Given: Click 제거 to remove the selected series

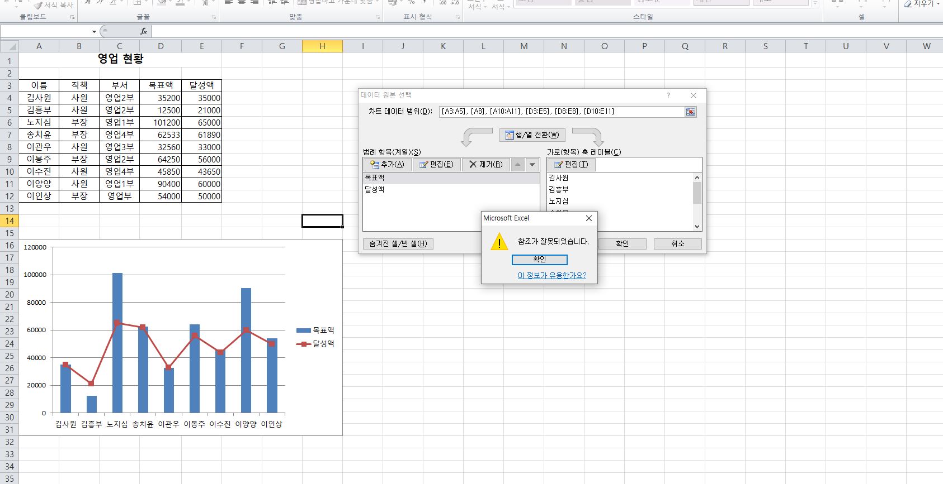Looking at the screenshot, I should click(485, 165).
